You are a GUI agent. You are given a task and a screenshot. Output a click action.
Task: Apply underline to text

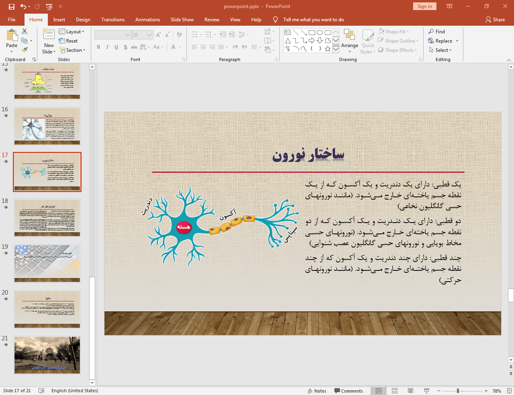click(116, 47)
